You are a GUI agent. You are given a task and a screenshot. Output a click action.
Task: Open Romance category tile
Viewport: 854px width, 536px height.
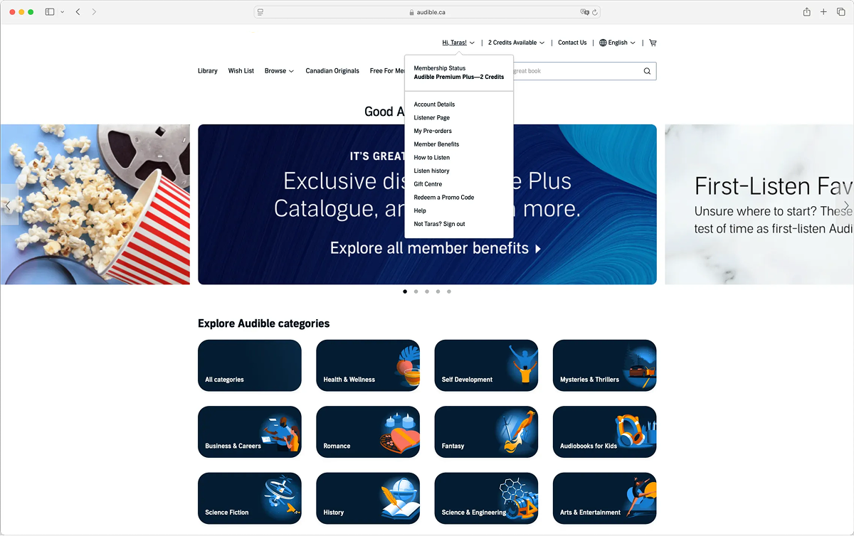point(368,432)
